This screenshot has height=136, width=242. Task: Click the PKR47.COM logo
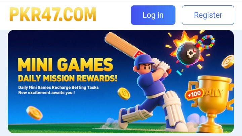point(53,14)
